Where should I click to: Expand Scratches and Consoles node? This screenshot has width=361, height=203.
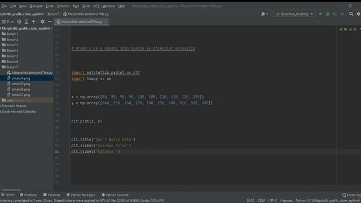(x=19, y=112)
